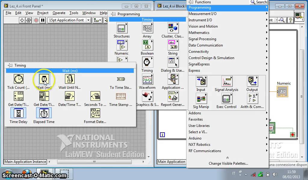Screen dimensions: 308x180
Task: Open the Timing subpalette in Programming
Action: click(x=147, y=62)
